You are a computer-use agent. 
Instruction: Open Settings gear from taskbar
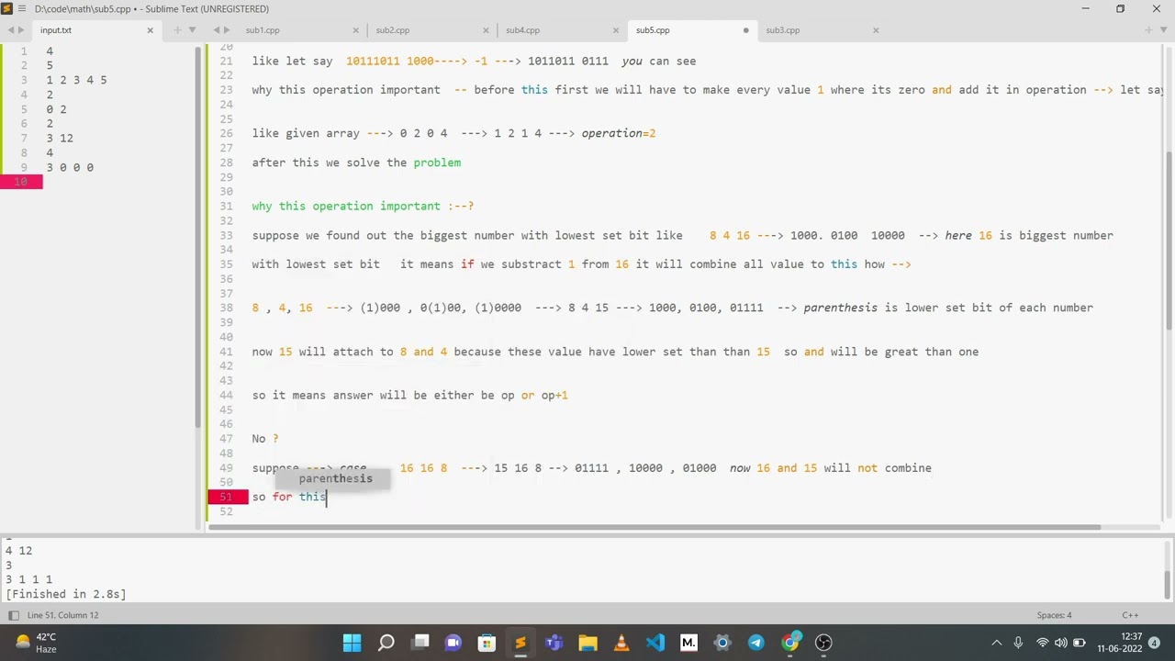point(722,643)
